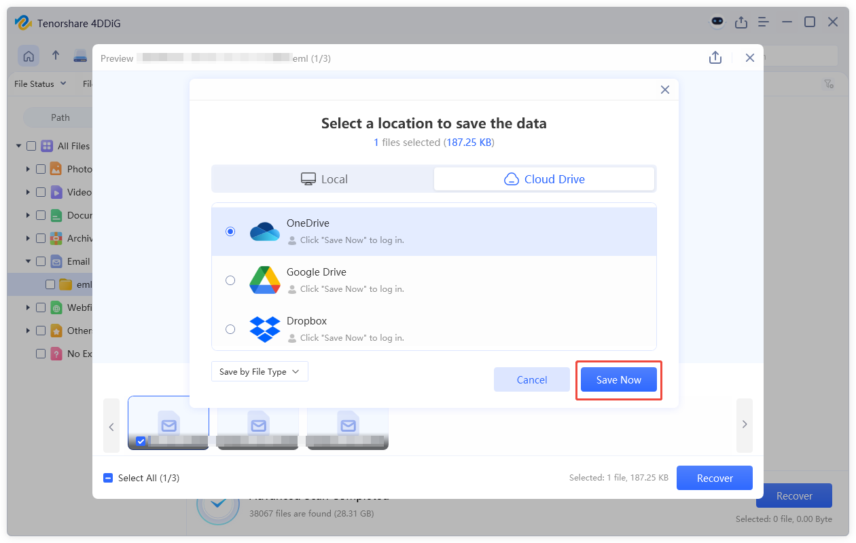The width and height of the screenshot is (856, 543).
Task: Click the export icon in the Preview header
Action: (715, 58)
